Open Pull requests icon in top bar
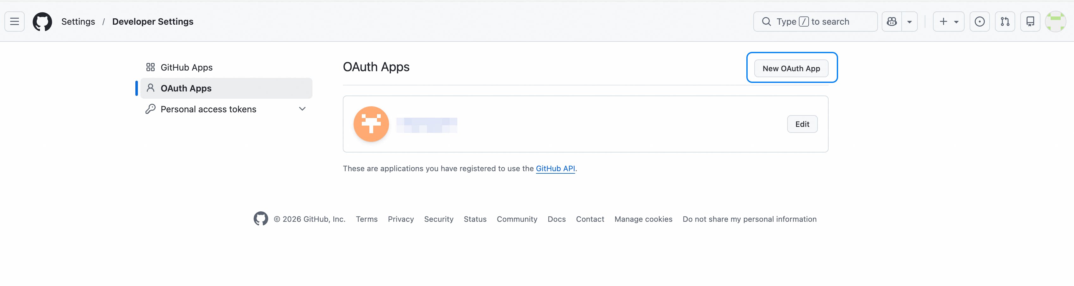The width and height of the screenshot is (1074, 286). [1005, 21]
